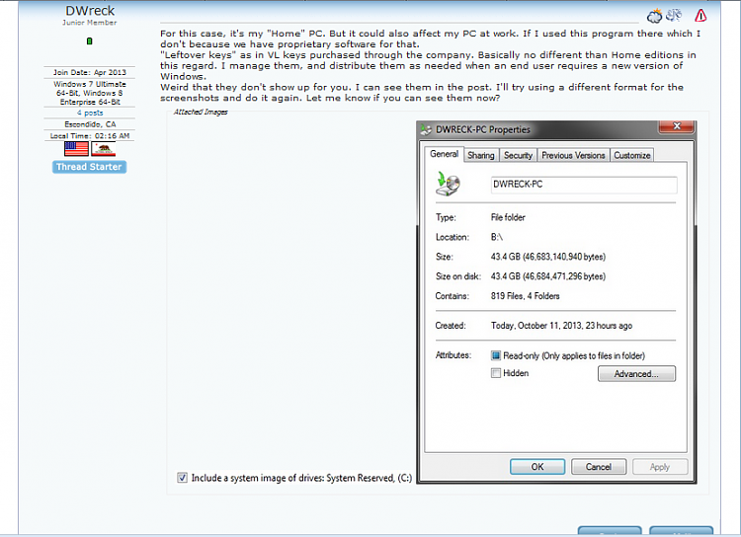Click the drive folder icon in Properties dialog
This screenshot has height=537, width=741.
[x=448, y=185]
